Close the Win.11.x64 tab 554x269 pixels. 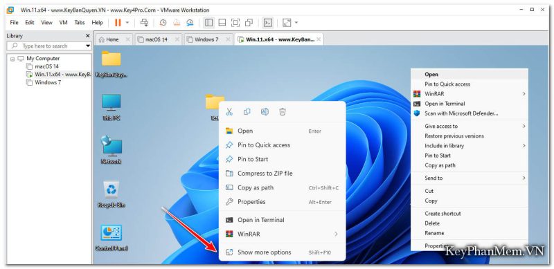[x=319, y=39]
